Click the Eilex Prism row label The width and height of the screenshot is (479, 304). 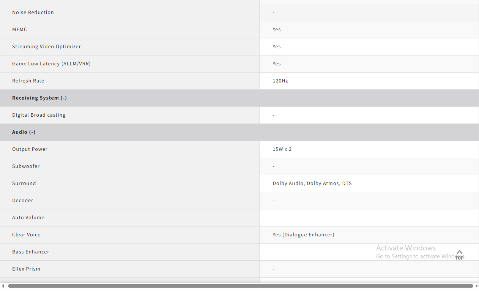[x=26, y=269]
